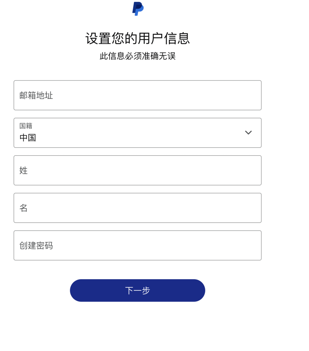Click the first name input labeled 名
This screenshot has height=351, width=309.
coord(137,208)
